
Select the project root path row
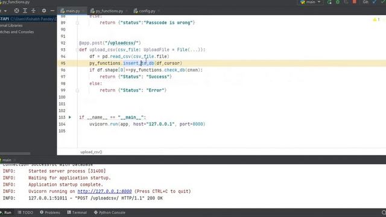(28, 19)
